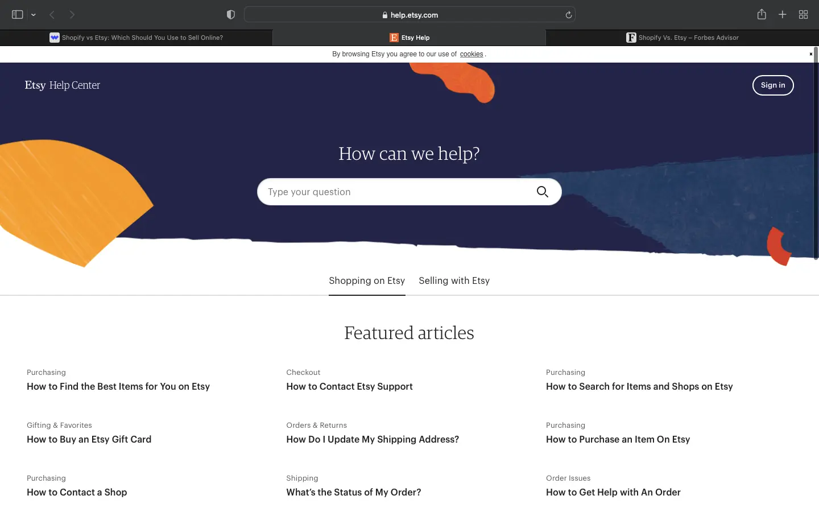The width and height of the screenshot is (819, 512).
Task: Click the Shipping category label
Action: [x=302, y=478]
